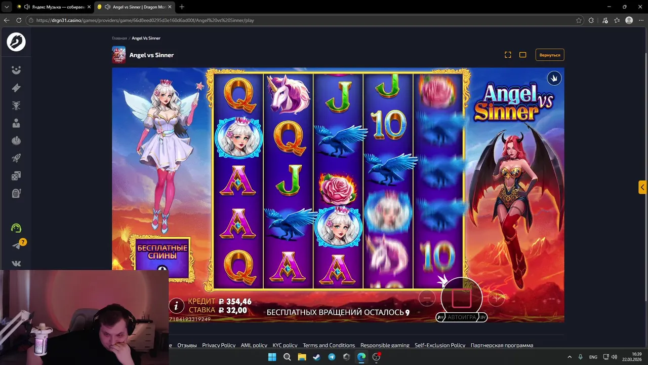The width and height of the screenshot is (648, 365).
Task: Open the rocket games sidebar icon
Action: tap(16, 158)
